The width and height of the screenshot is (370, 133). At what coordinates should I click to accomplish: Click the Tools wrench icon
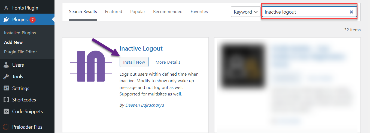(6, 77)
